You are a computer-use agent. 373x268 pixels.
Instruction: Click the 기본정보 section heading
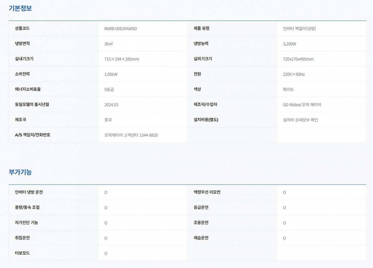pos(20,8)
